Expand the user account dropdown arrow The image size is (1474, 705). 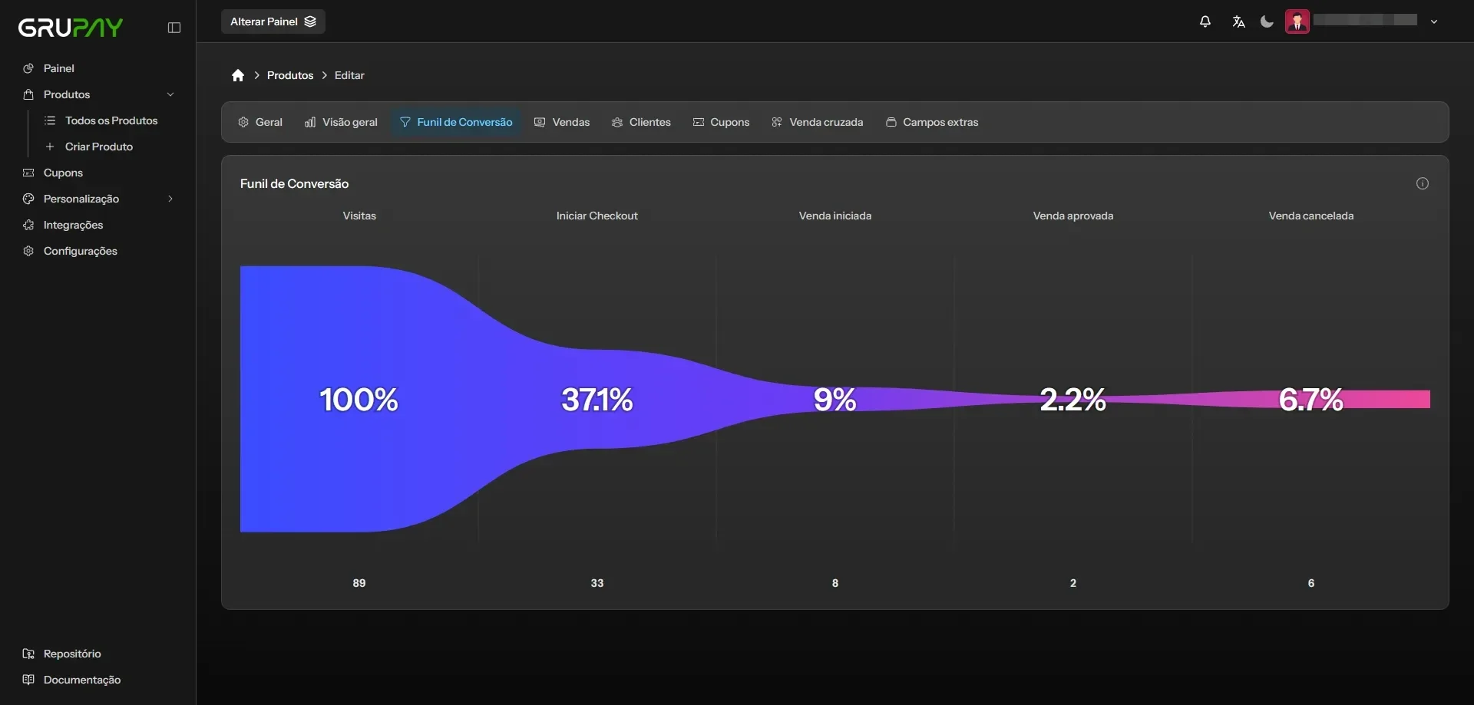[x=1434, y=21]
